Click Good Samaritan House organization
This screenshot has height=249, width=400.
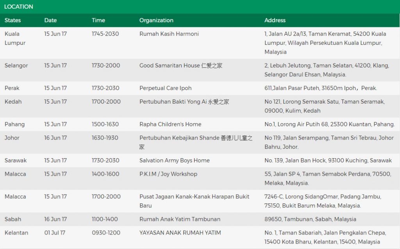[x=181, y=66]
